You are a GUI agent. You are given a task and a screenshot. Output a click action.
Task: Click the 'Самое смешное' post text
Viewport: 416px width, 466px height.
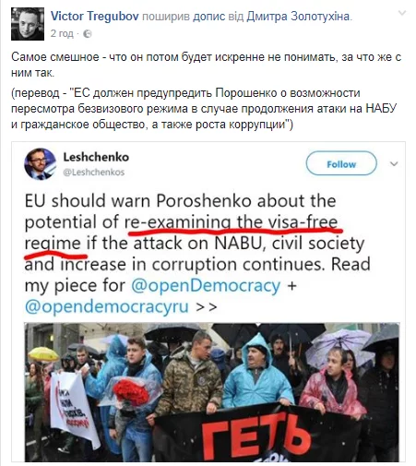(x=207, y=65)
